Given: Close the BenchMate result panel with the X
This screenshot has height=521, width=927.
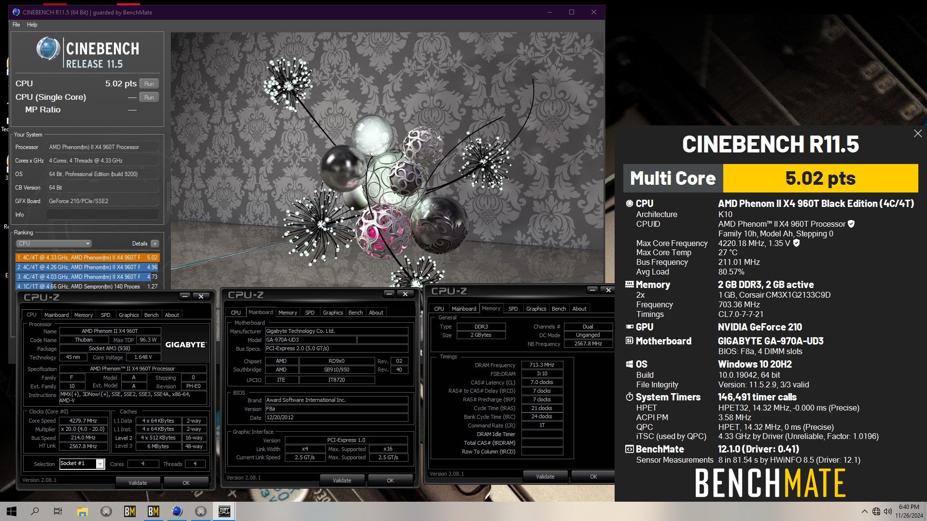Looking at the screenshot, I should click(918, 134).
